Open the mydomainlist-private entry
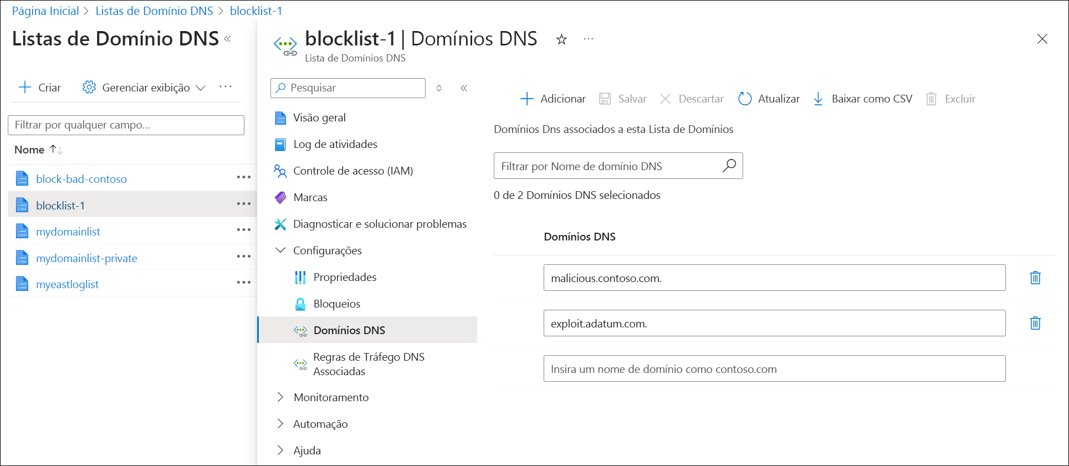This screenshot has height=466, width=1069. [x=86, y=258]
